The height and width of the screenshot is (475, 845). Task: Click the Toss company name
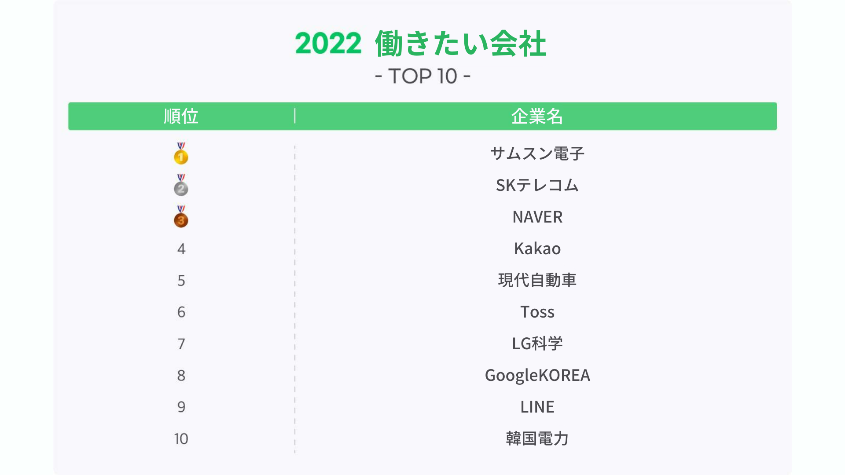point(537,312)
